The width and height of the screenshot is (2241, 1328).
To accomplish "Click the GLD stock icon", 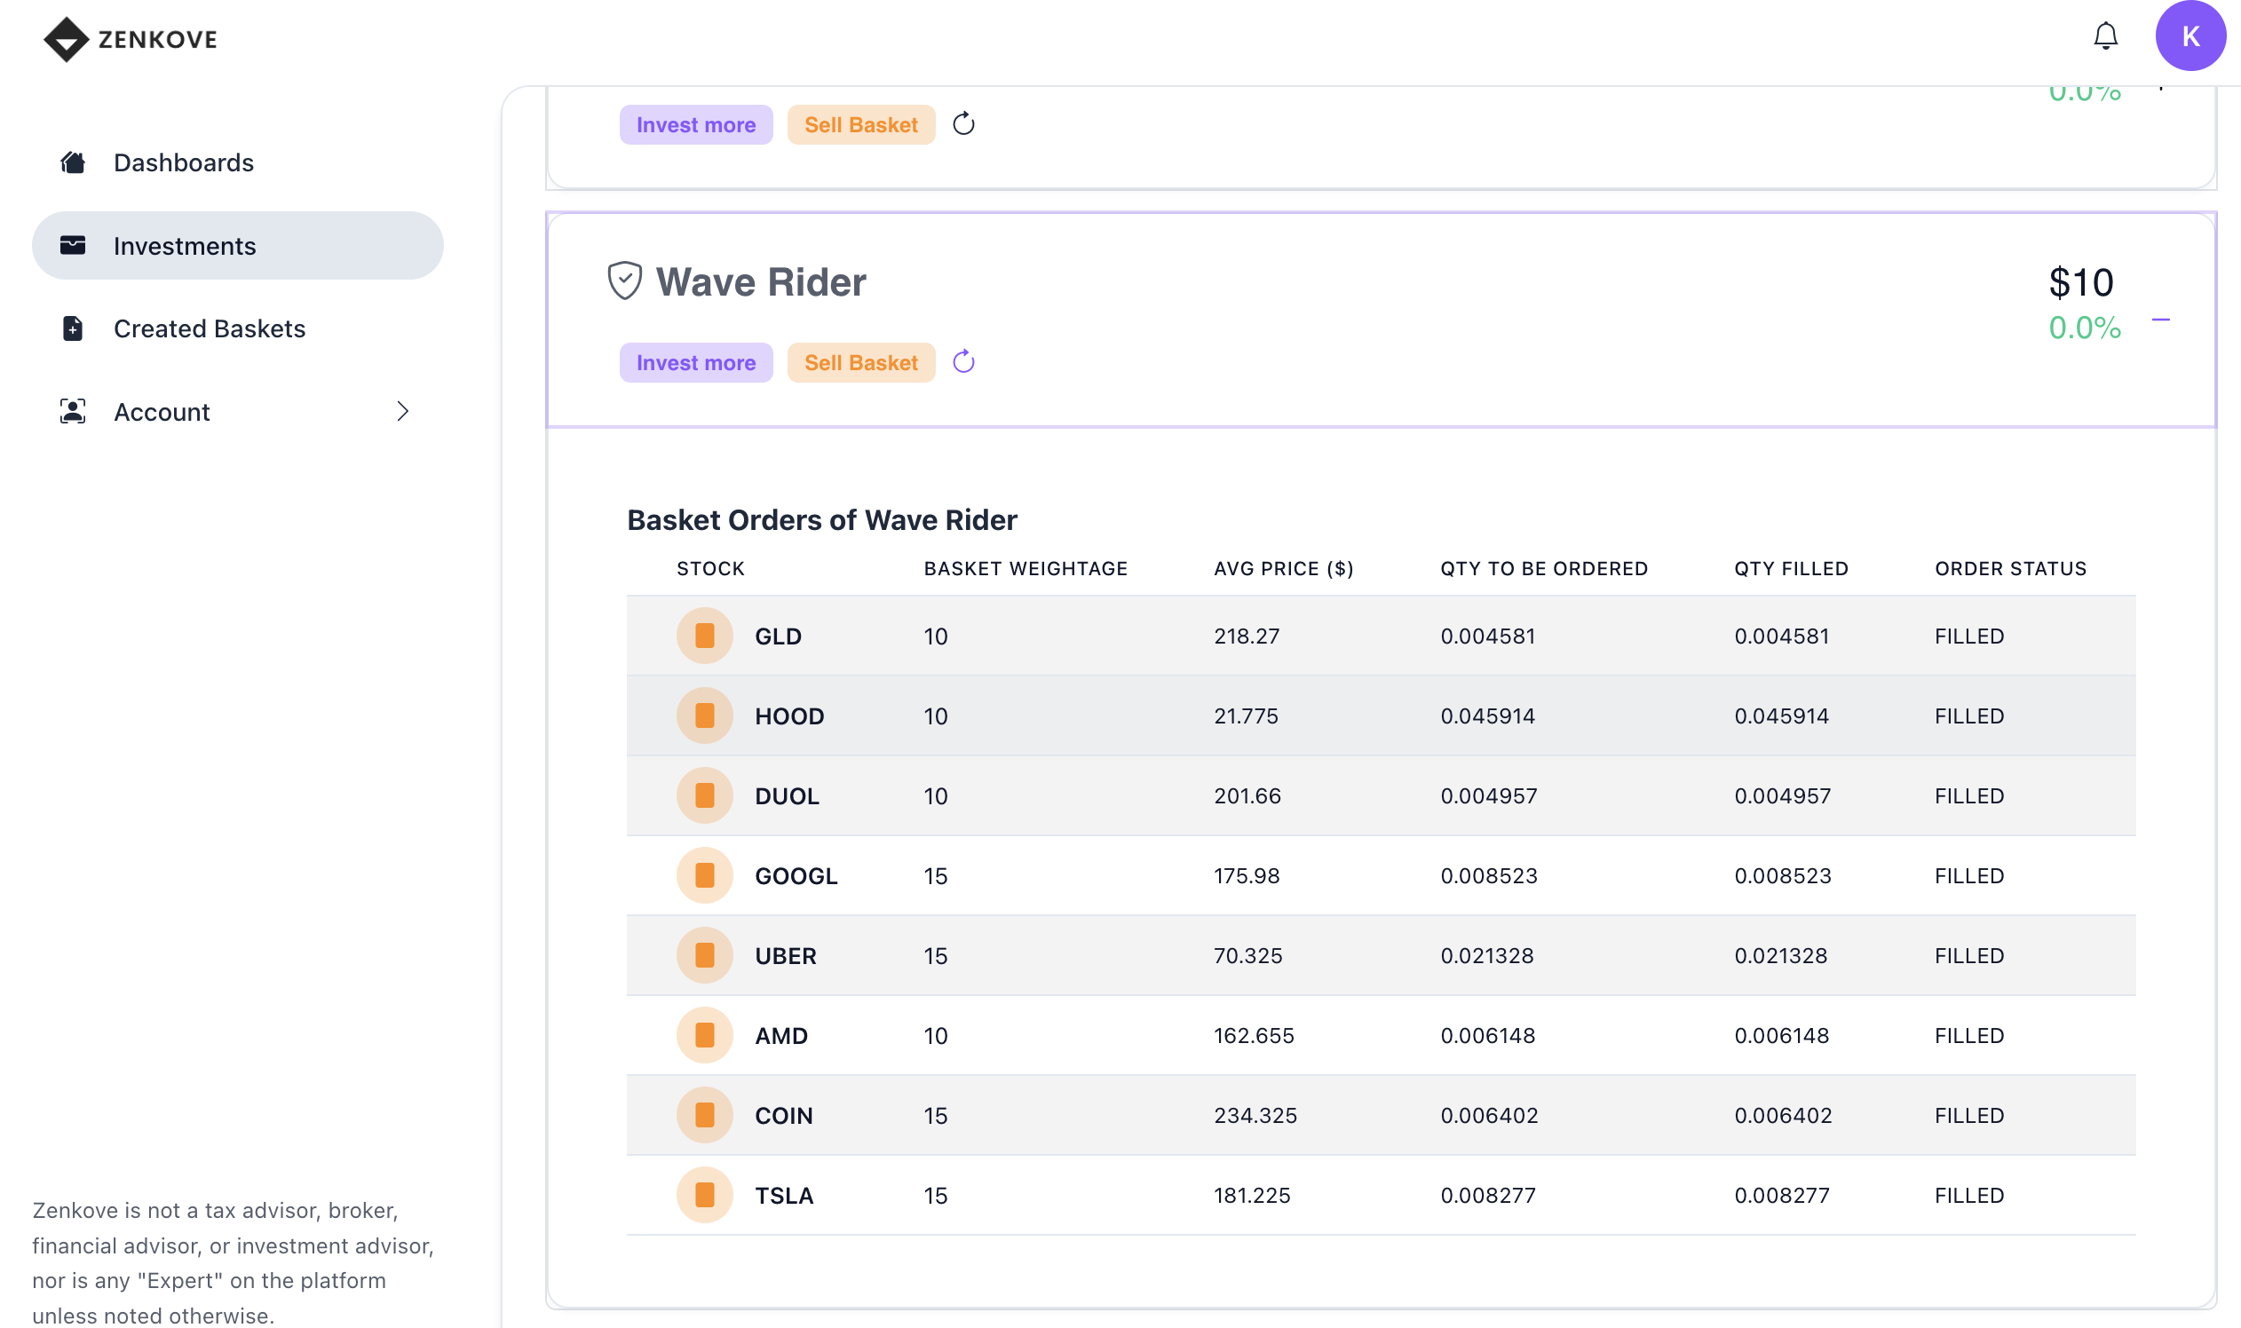I will (x=704, y=636).
